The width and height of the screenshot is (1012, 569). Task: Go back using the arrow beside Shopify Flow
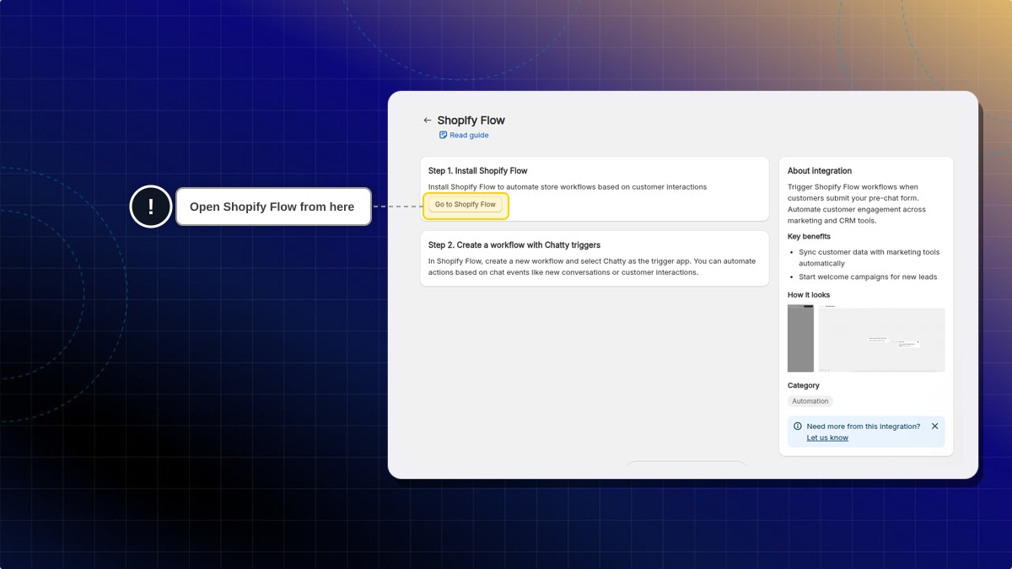point(428,121)
